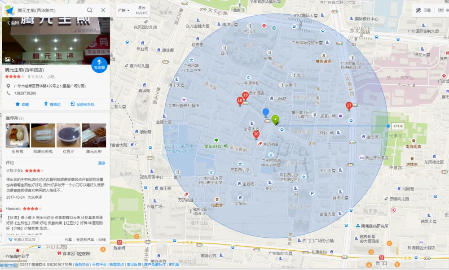Viewport: 449px width, 270px height.
Task: Click 更多 to see more reviews
Action: 101,163
